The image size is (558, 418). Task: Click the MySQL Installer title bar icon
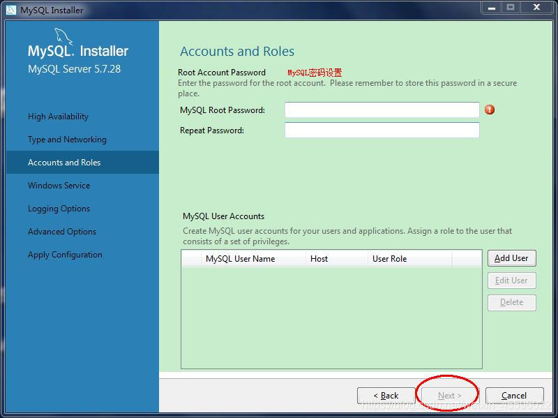click(11, 10)
